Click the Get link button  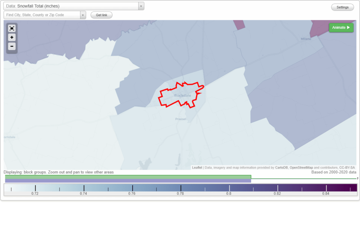tap(102, 15)
